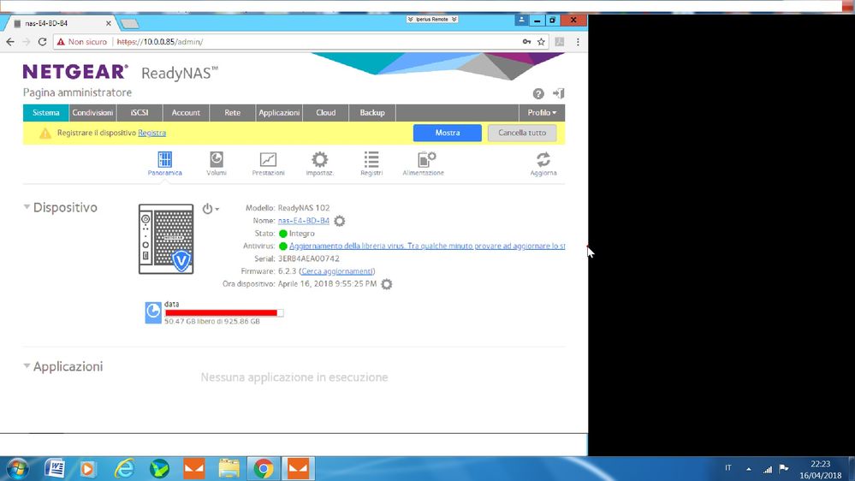Click the Integro status text
This screenshot has width=855, height=481.
click(301, 234)
